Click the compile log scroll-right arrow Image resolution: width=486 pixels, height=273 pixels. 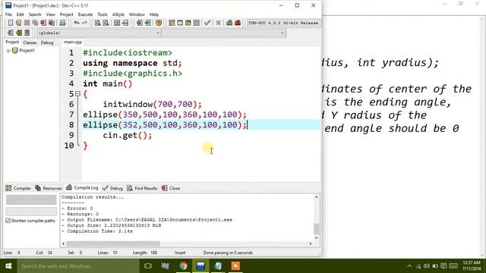311,243
